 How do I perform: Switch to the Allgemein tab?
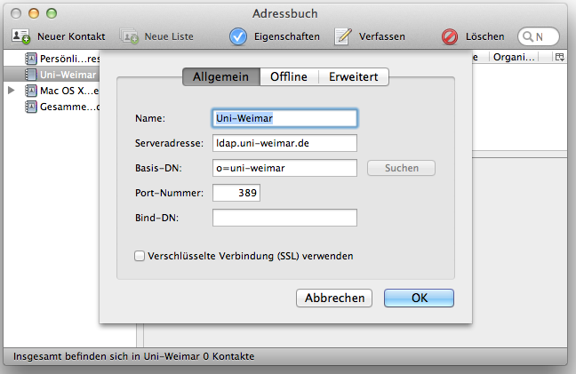[x=221, y=76]
